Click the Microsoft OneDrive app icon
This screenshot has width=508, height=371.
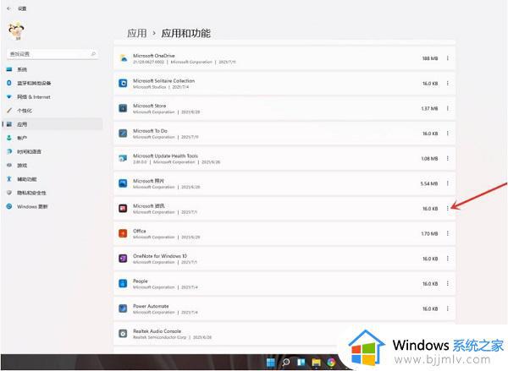tap(123, 58)
